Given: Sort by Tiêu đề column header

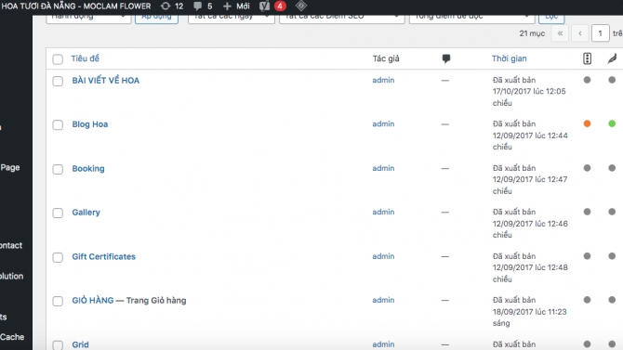Looking at the screenshot, I should point(85,58).
